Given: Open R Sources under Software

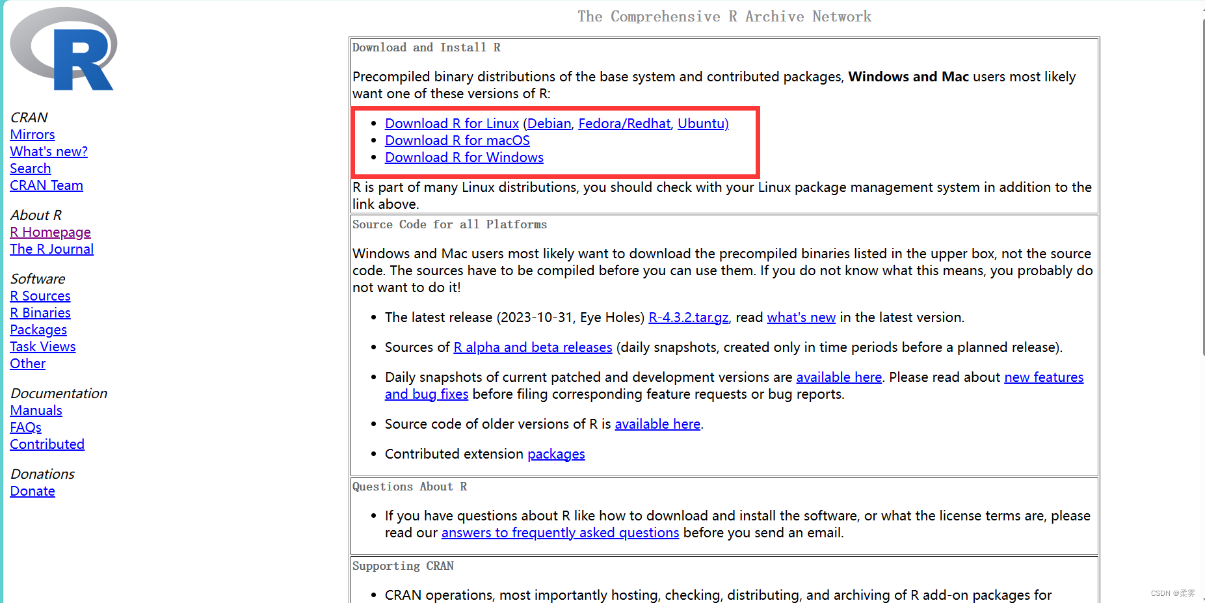Looking at the screenshot, I should click(40, 296).
